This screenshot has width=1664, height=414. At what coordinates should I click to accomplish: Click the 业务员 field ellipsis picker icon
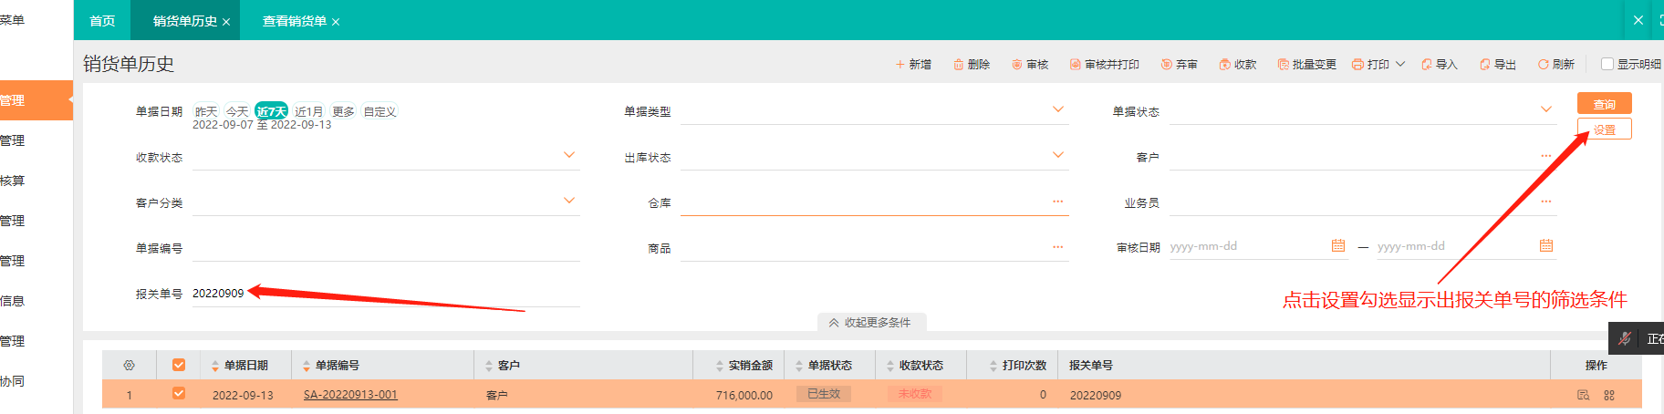[x=1545, y=202]
